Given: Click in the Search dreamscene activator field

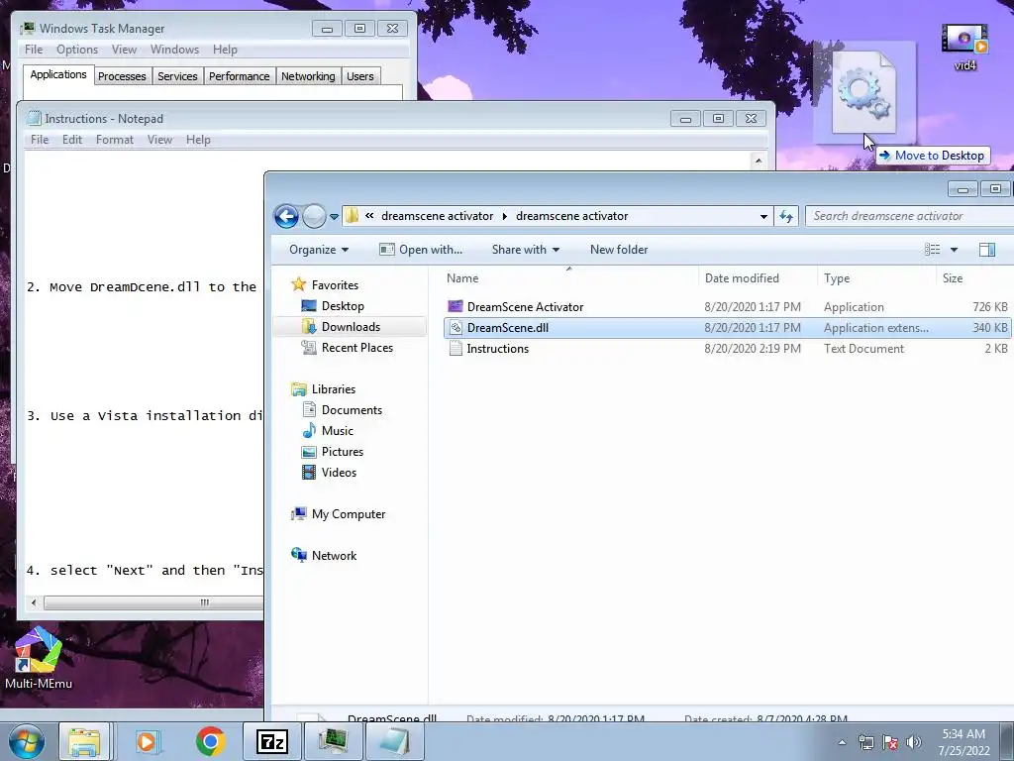Looking at the screenshot, I should (x=910, y=216).
